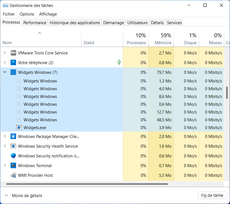Click the Widgets.exe process icon

19,128
